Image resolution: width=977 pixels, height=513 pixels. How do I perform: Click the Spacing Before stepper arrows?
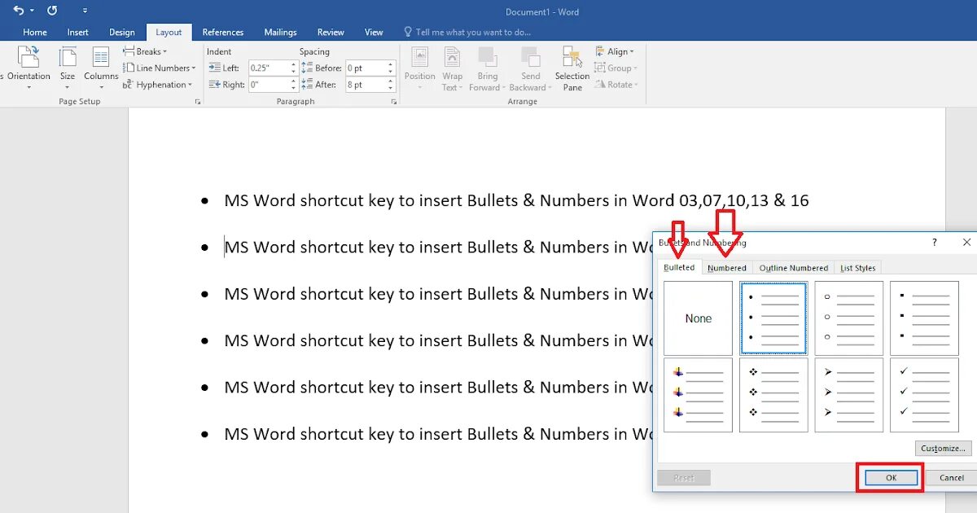(391, 68)
